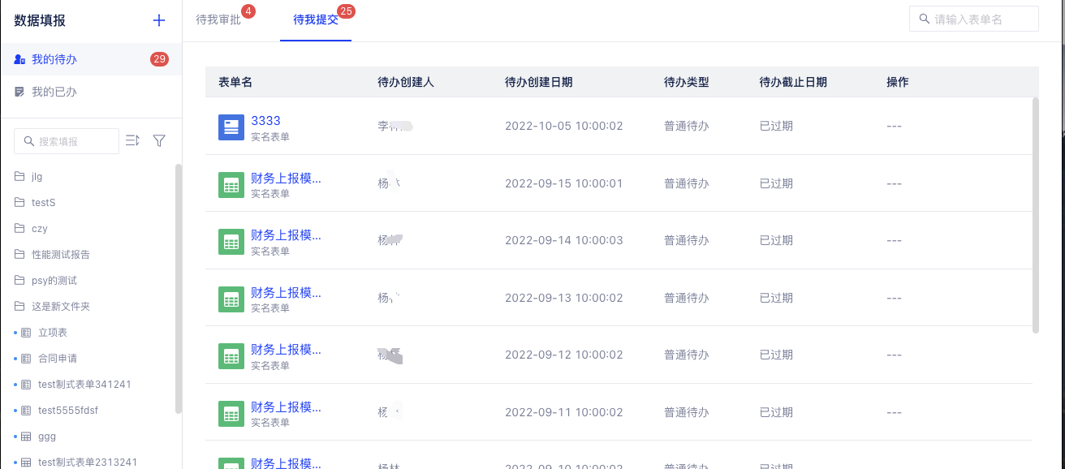Image resolution: width=1065 pixels, height=469 pixels.
Task: Switch to the 待我审批 tab
Action: point(218,19)
